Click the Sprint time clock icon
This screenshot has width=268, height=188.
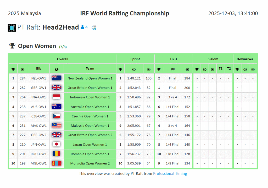(x=134, y=69)
